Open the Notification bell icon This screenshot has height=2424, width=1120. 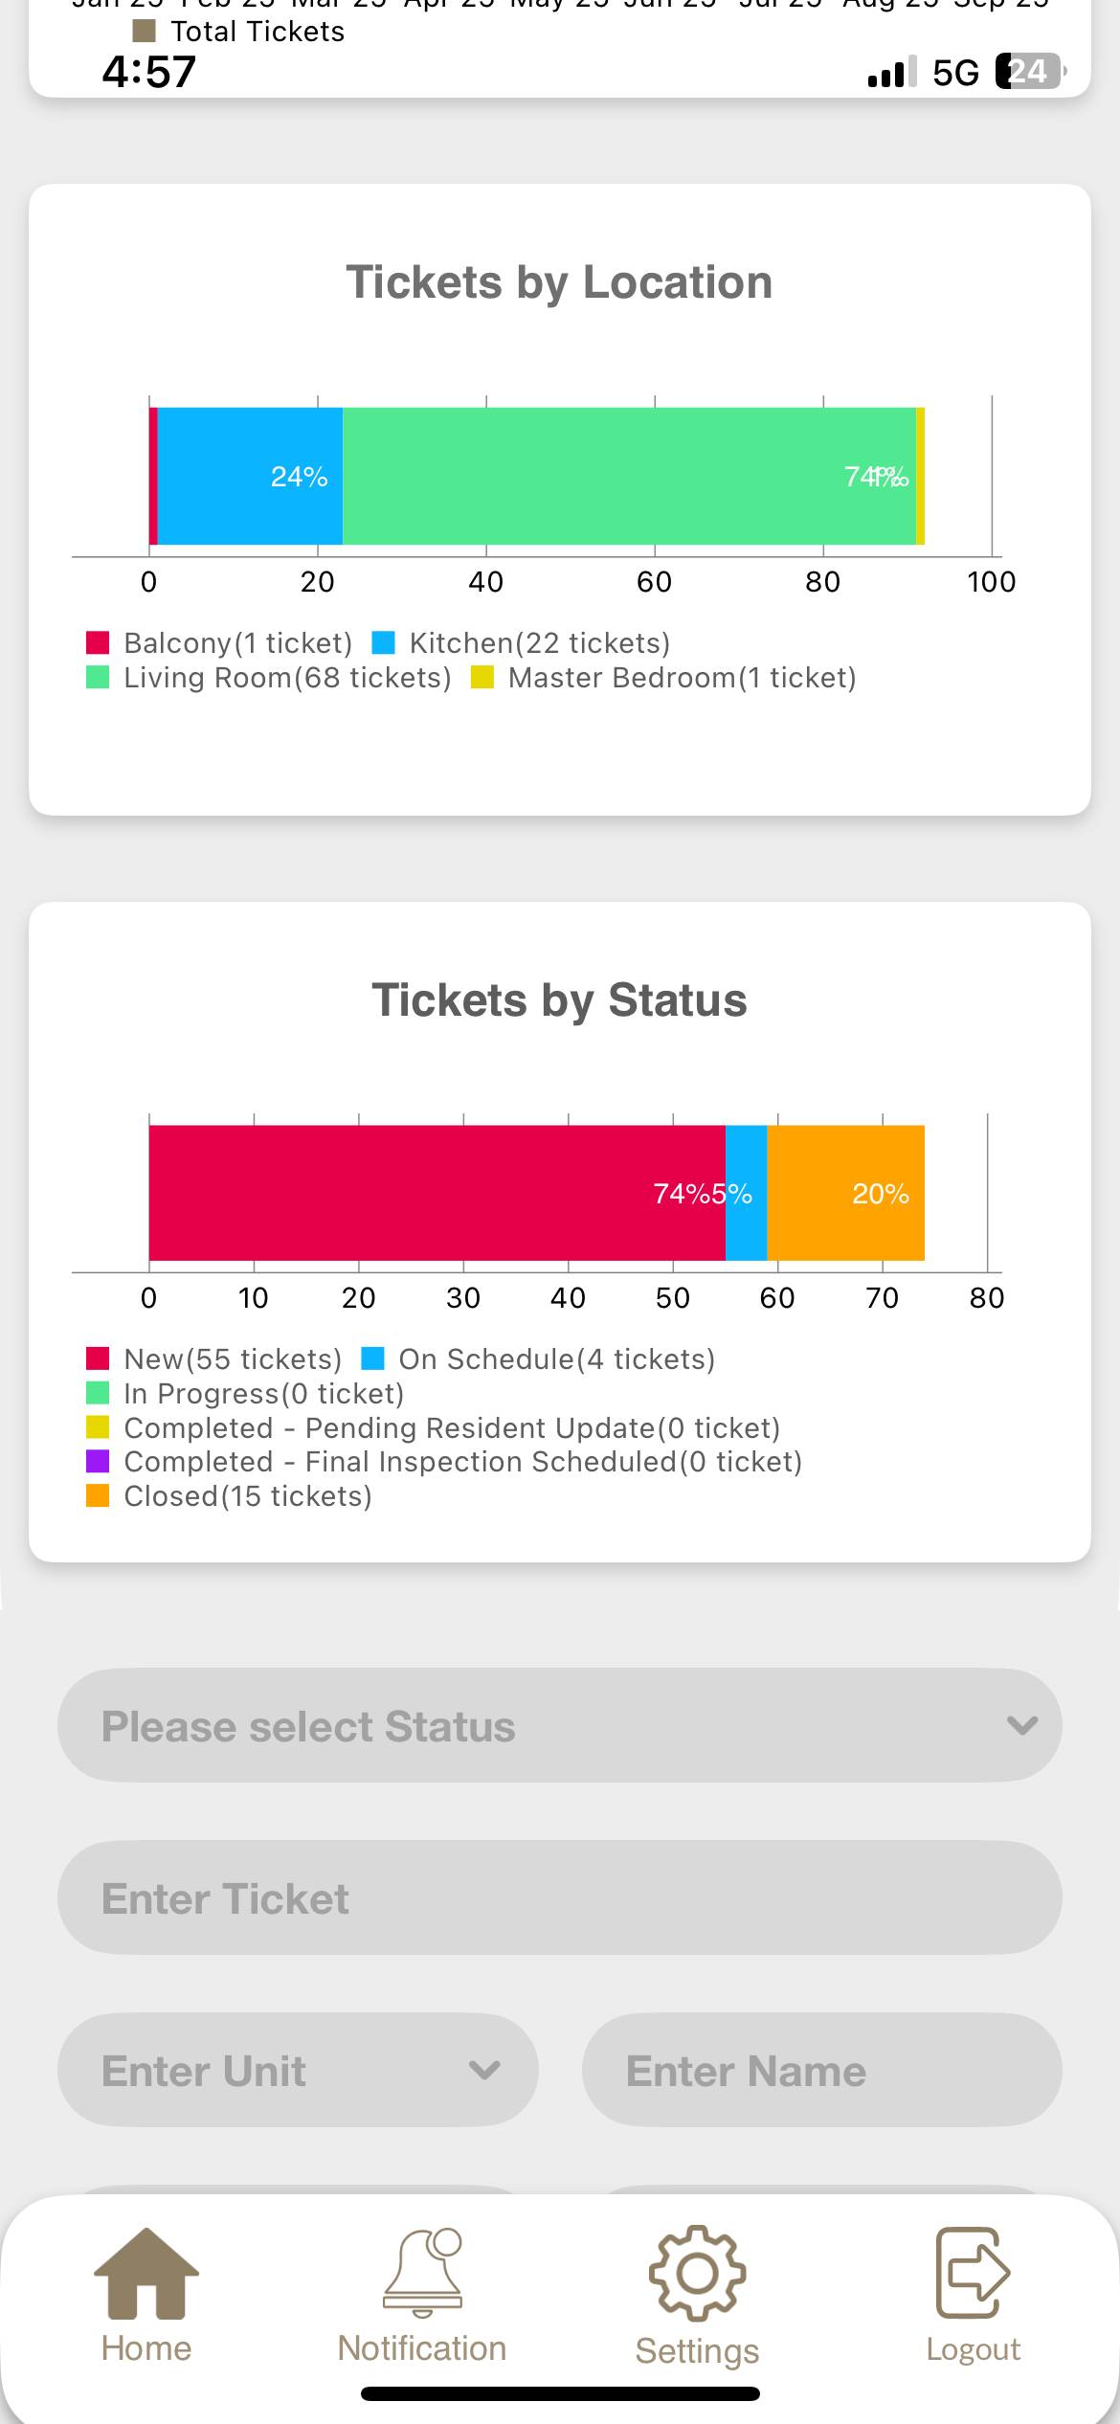point(422,2274)
